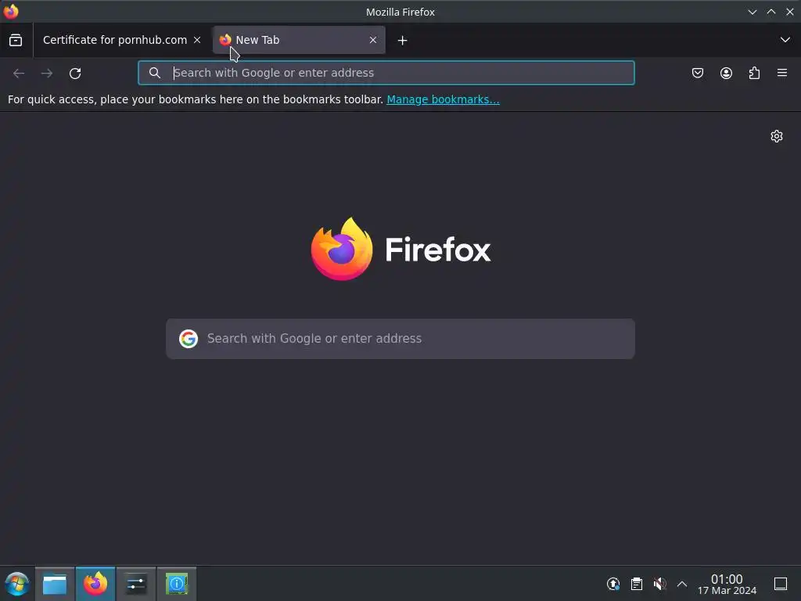Open new tab personalize gear icon

[x=777, y=136]
